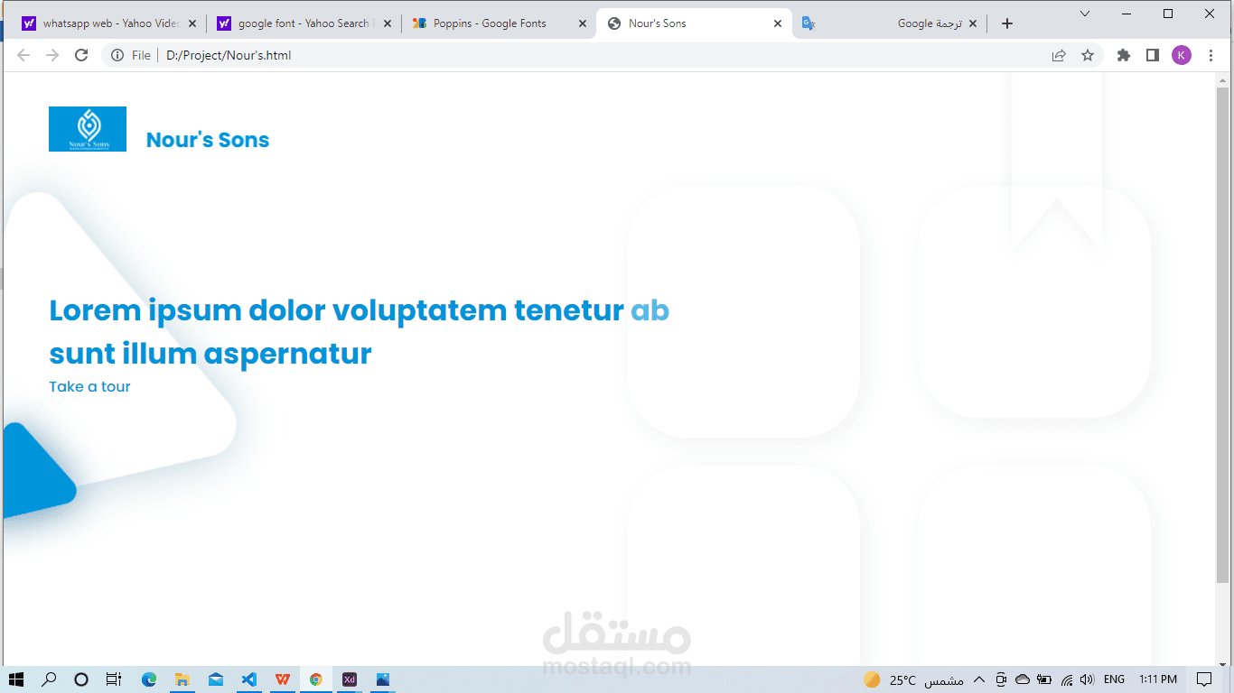This screenshot has width=1234, height=693.
Task: Open clock showing 1:11 PM
Action: click(1158, 679)
